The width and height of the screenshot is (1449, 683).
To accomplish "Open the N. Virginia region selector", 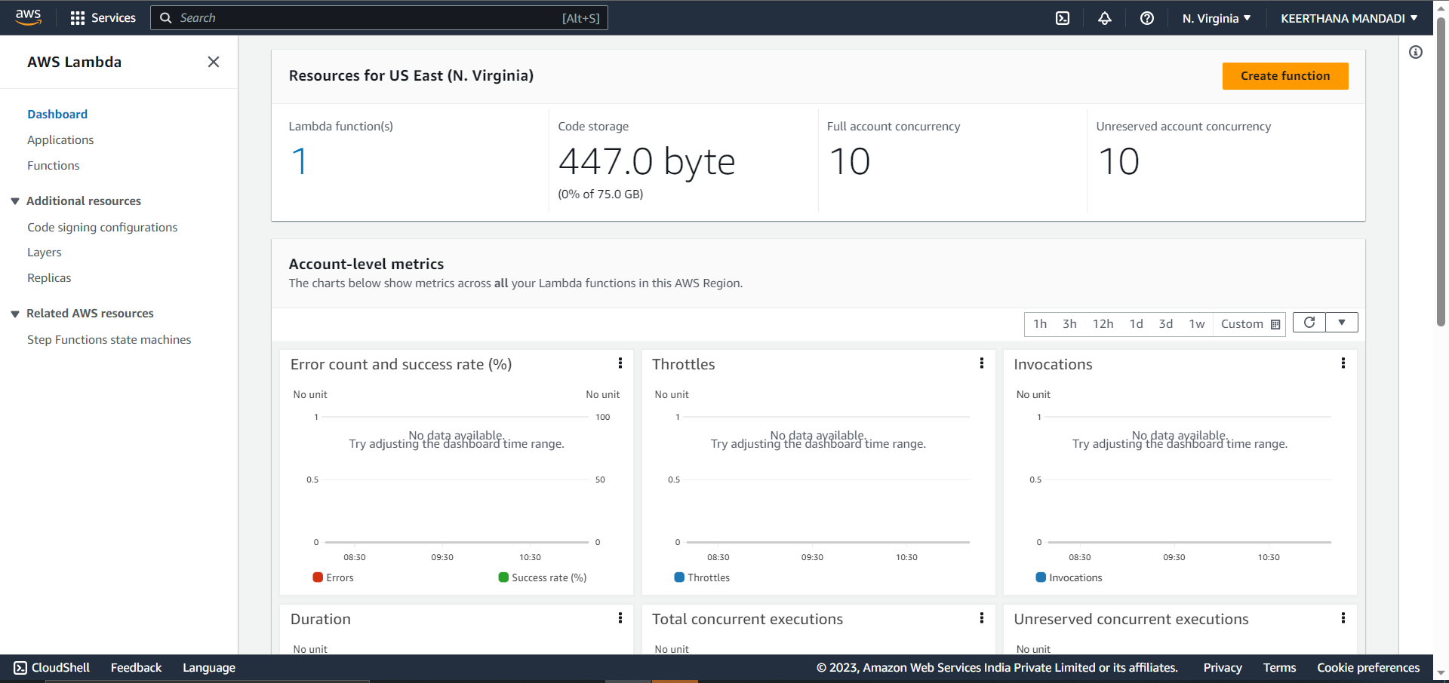I will (1215, 17).
